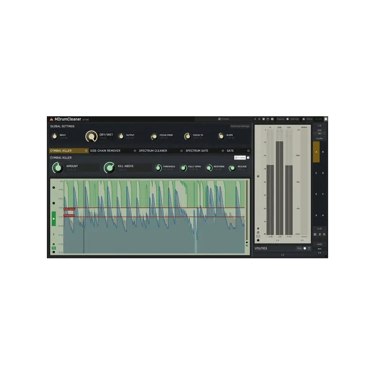Screen dimensions: 375x375
Task: Click the morph grid icon below A/B
Action: point(315,234)
